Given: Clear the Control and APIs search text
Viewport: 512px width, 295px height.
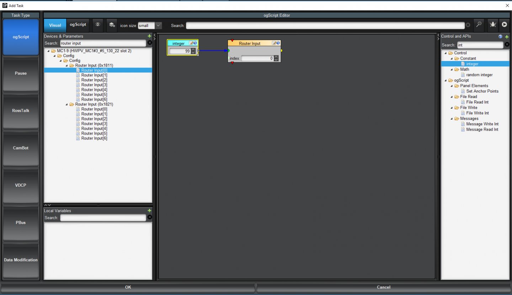Looking at the screenshot, I should tap(507, 45).
